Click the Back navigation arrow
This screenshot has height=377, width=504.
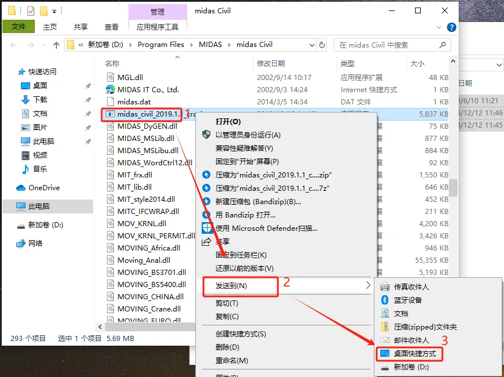(13, 45)
